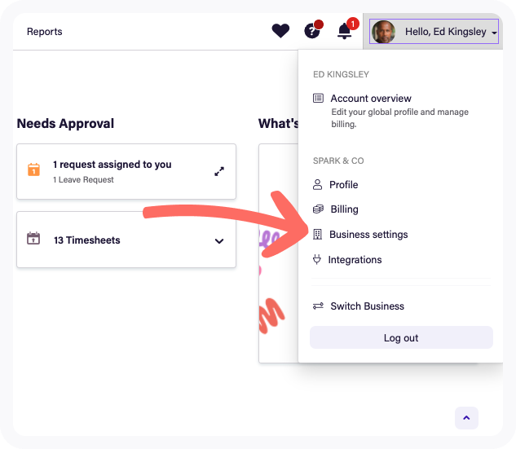Image resolution: width=516 pixels, height=449 pixels.
Task: Click the heart favorites icon
Action: 280,31
